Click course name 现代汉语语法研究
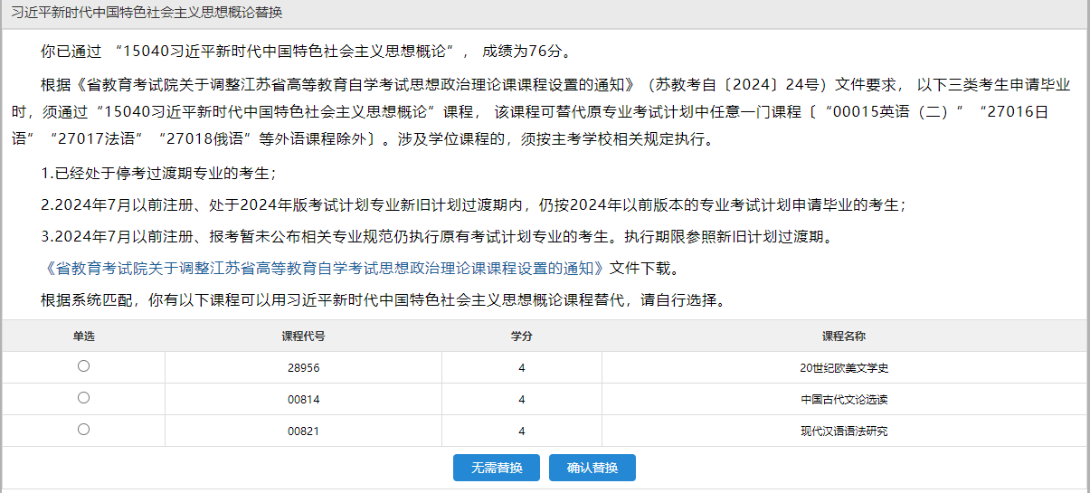 tap(844, 431)
